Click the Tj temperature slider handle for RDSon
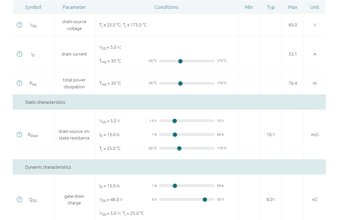338x220 pixels. (x=179, y=148)
